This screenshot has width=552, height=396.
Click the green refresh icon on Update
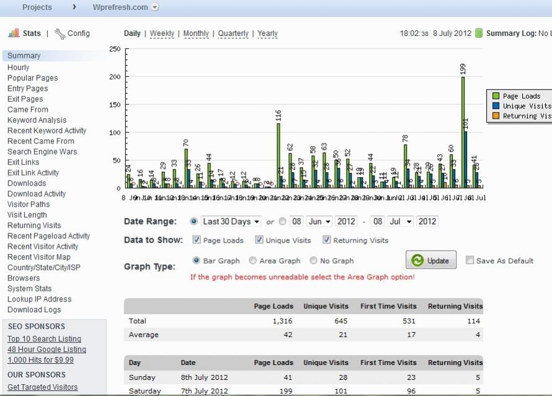pos(417,260)
